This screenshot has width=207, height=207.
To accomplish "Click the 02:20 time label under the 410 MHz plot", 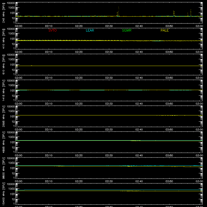I will 79,52.
